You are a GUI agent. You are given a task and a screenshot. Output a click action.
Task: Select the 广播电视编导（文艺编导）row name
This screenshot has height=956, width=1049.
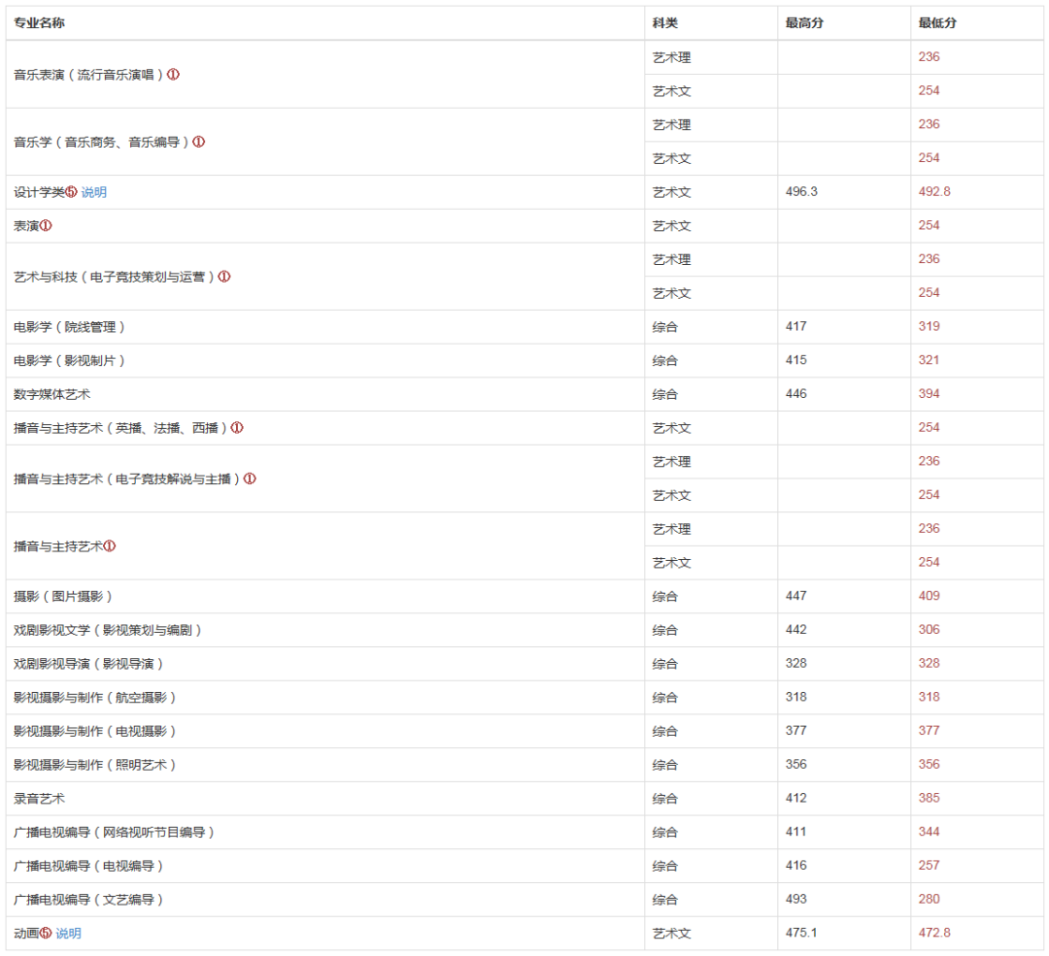click(x=89, y=900)
